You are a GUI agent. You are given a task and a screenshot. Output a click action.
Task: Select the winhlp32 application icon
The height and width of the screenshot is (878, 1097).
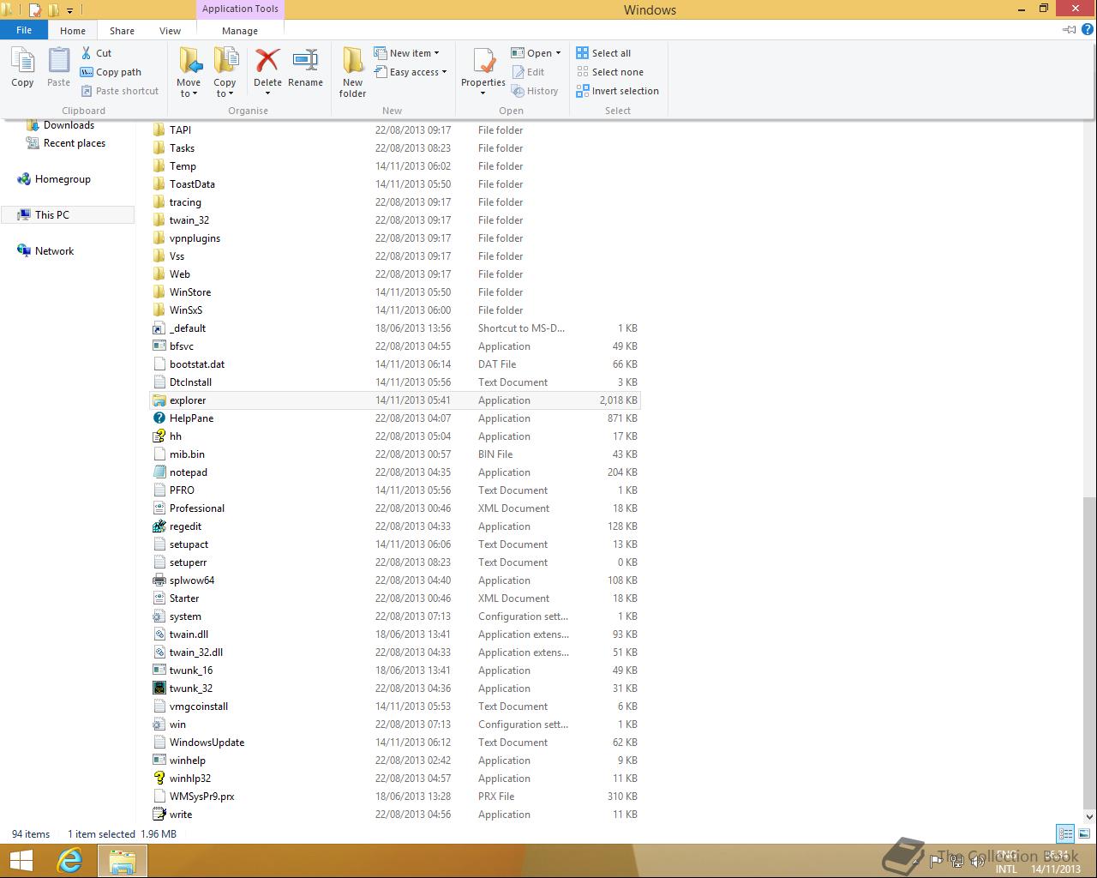click(159, 779)
